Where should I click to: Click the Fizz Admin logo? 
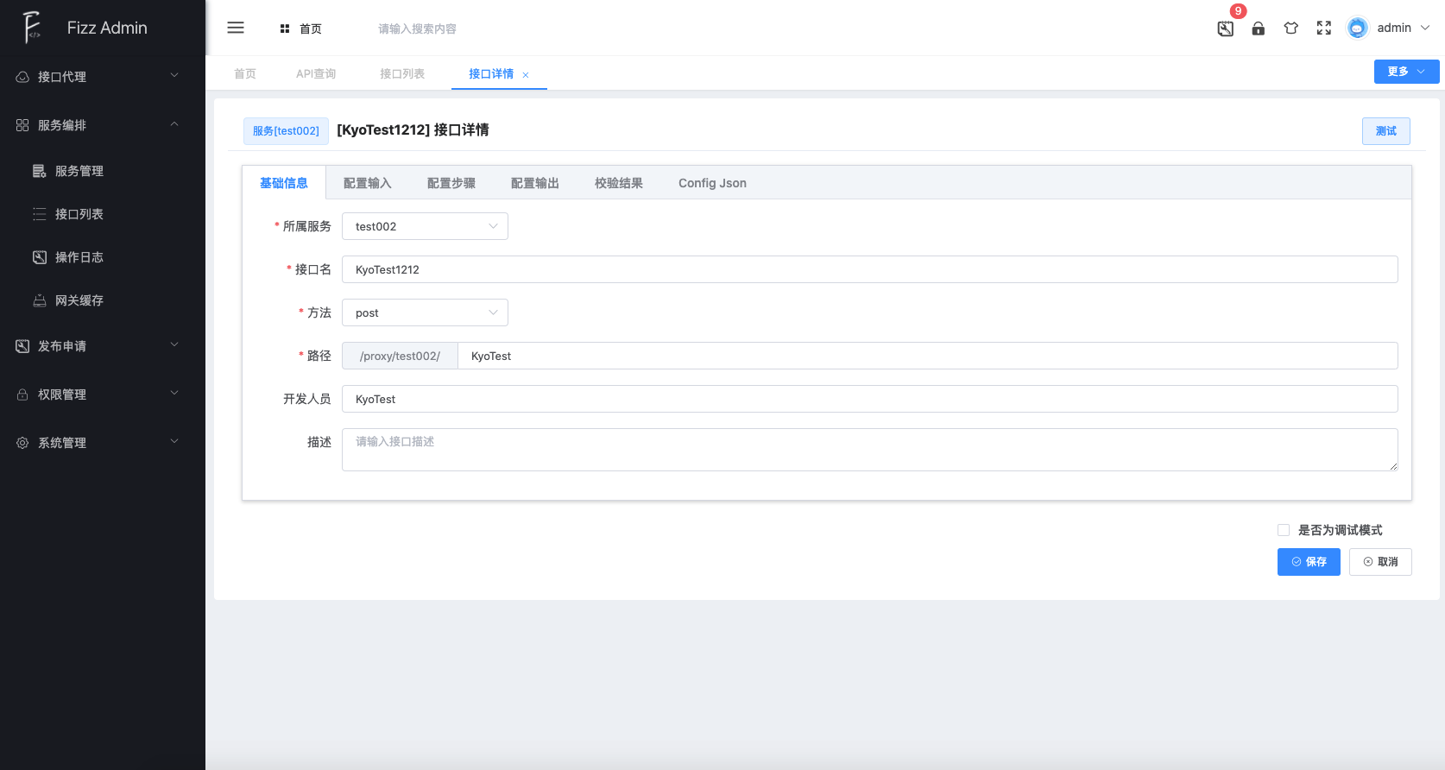tap(32, 28)
